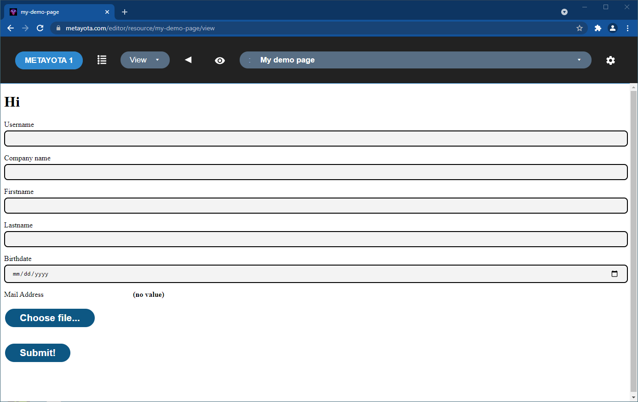Click the Submit! button
Image resolution: width=638 pixels, height=402 pixels.
coord(38,353)
